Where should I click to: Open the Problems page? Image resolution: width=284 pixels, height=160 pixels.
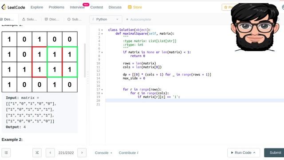56,7
